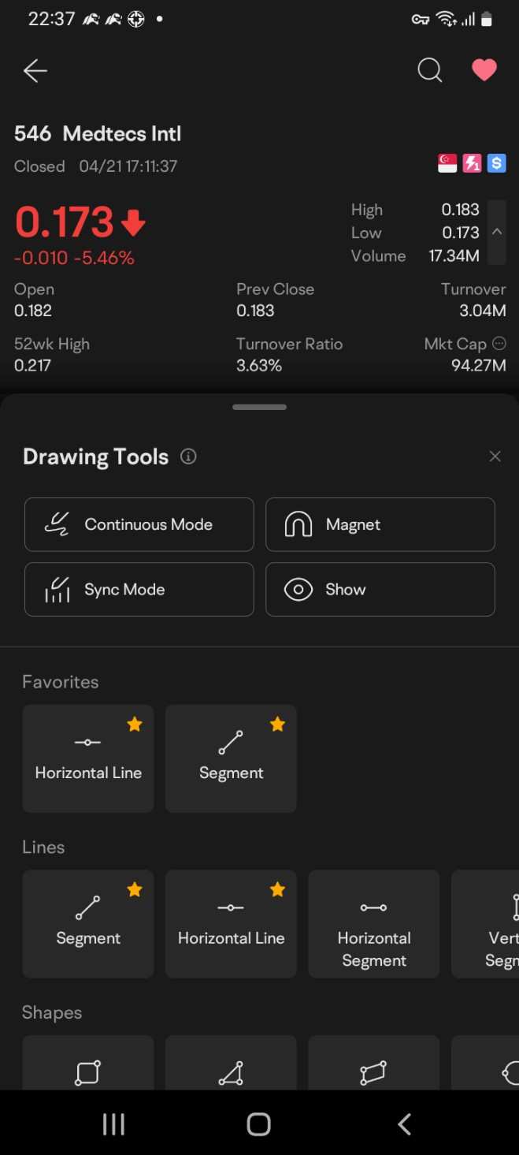Turn on Sync Mode

[x=139, y=589]
